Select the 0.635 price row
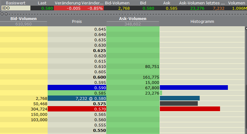Image resolution: width=247 pixels, height=134 pixels. 77,40
